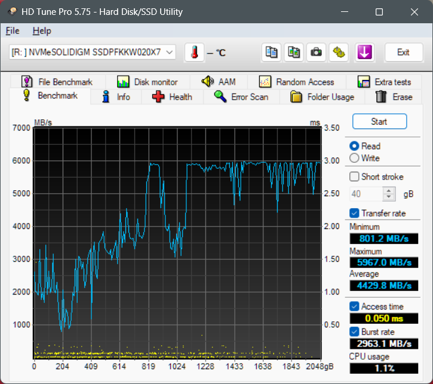This screenshot has width=433, height=384.
Task: Open the Health tab
Action: (x=173, y=97)
